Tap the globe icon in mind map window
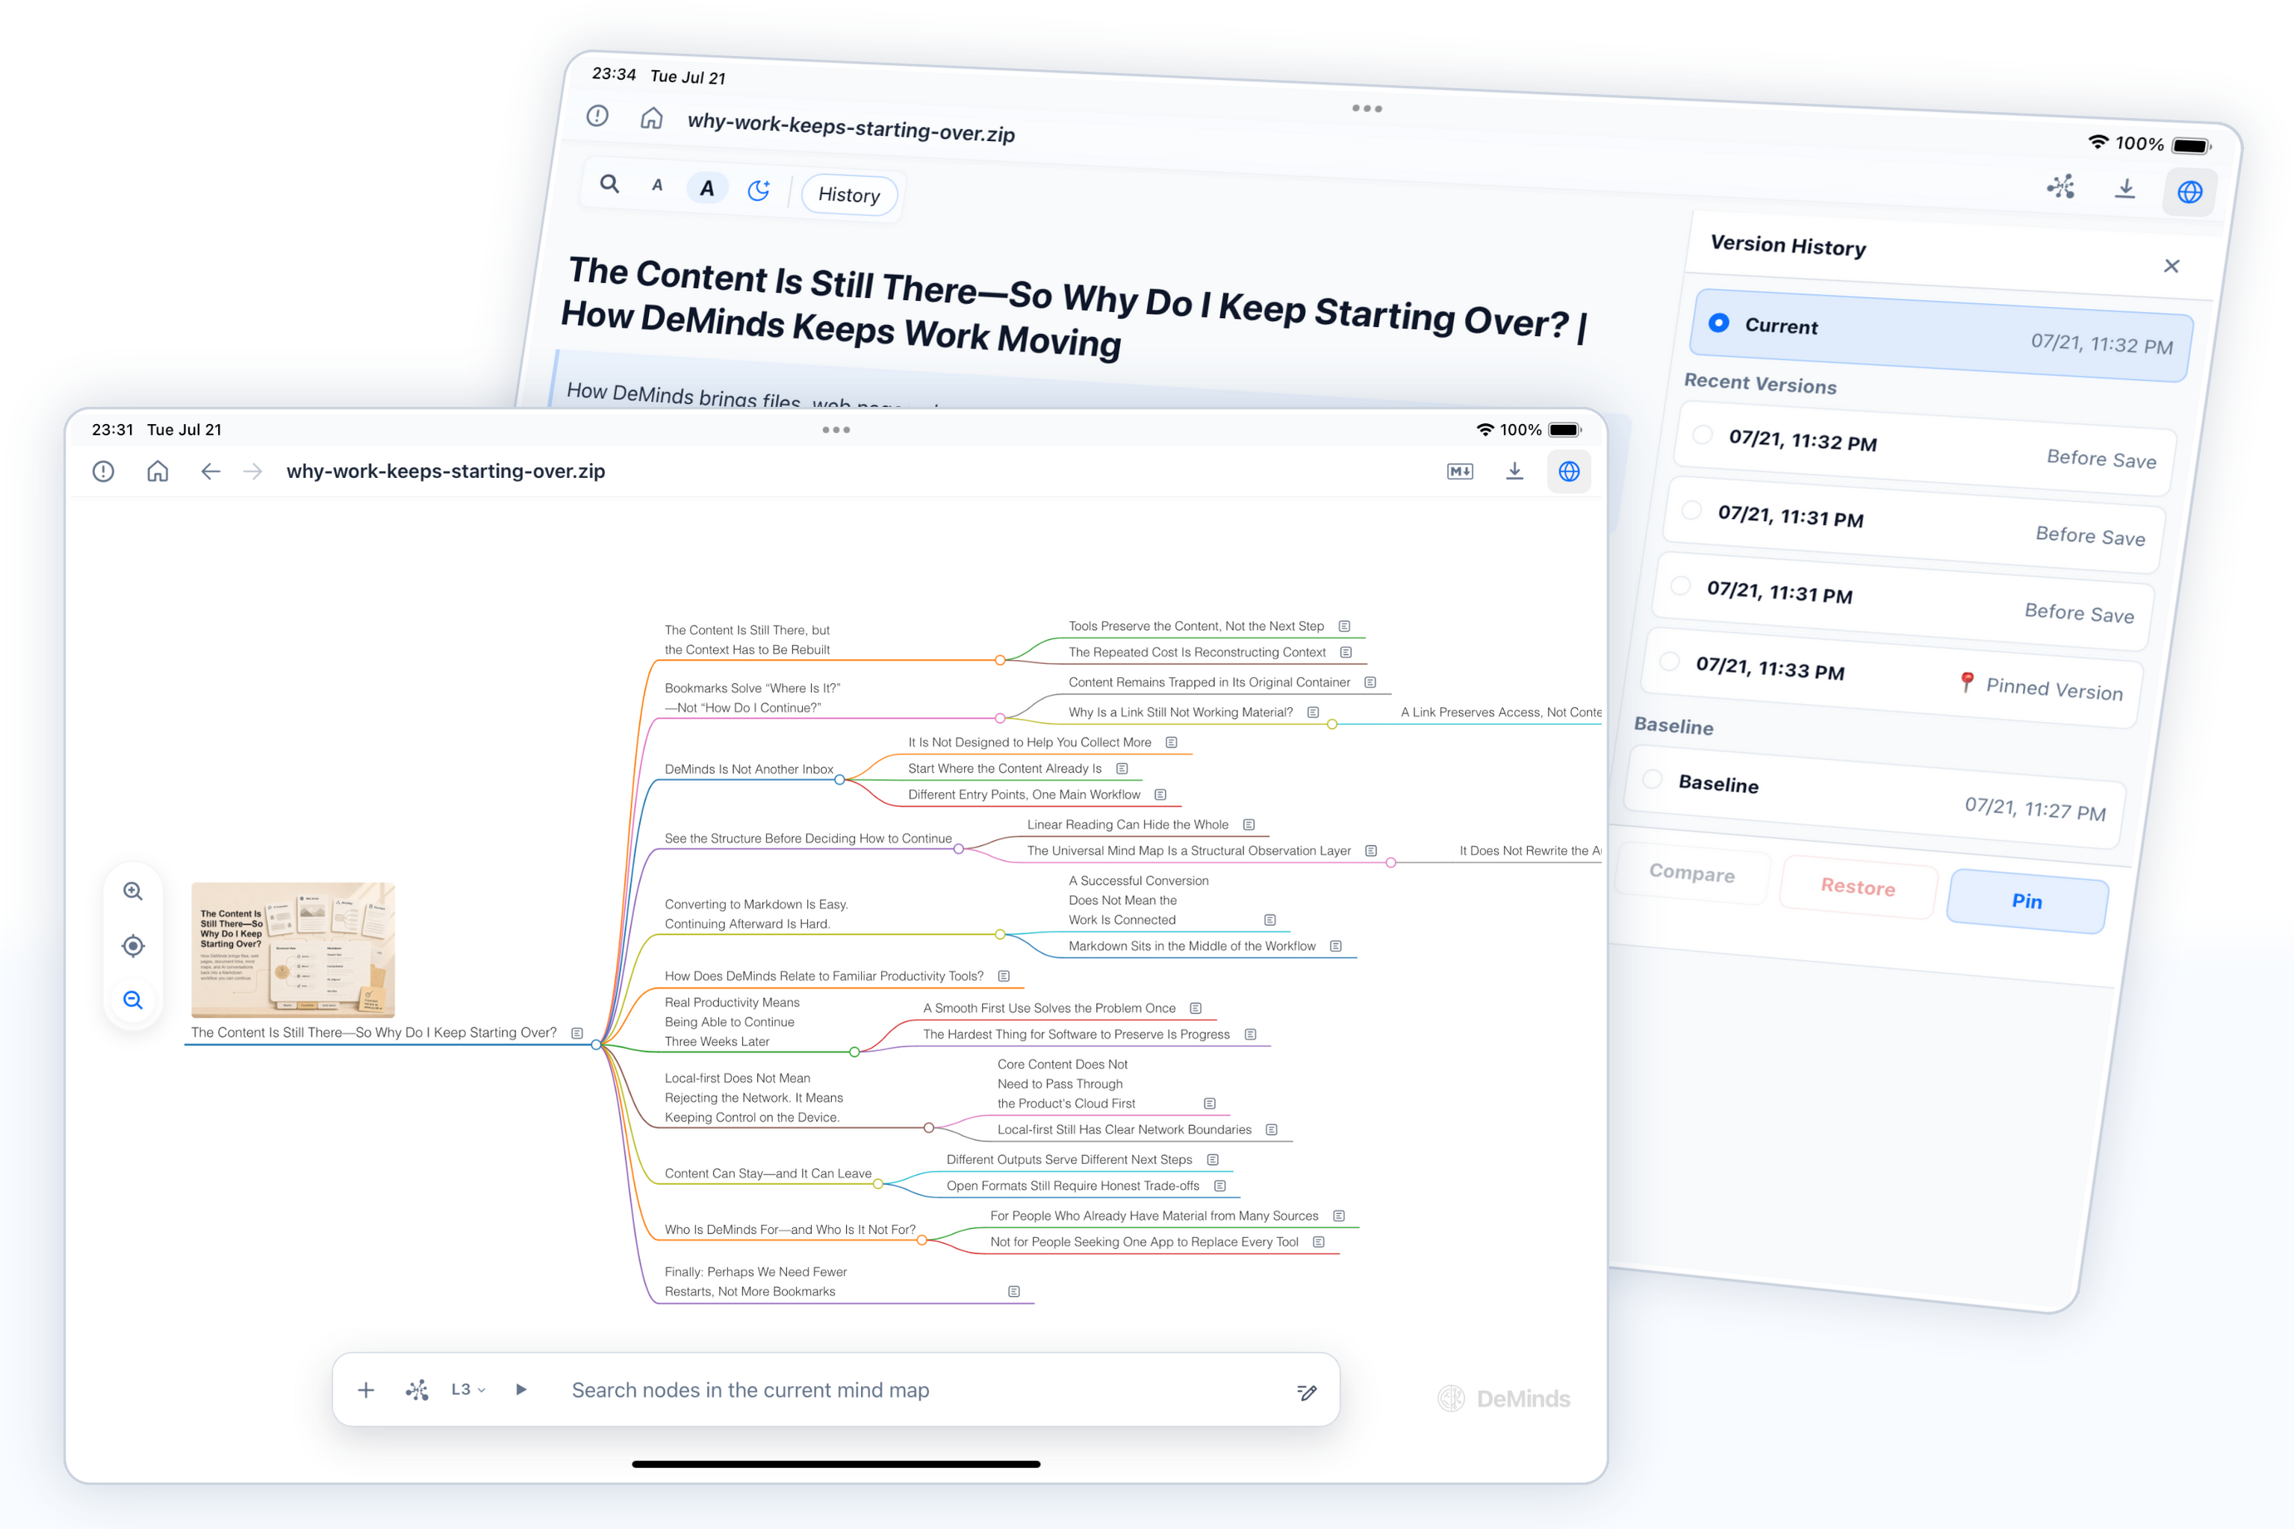This screenshot has width=2294, height=1529. coord(1570,472)
